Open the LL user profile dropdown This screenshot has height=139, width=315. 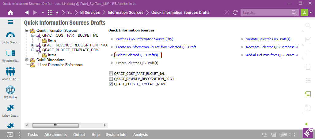point(310,13)
